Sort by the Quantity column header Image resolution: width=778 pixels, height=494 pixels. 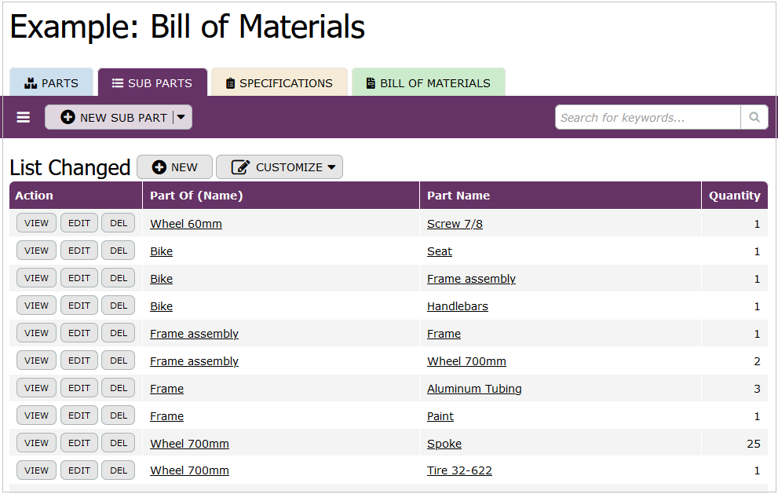(734, 196)
